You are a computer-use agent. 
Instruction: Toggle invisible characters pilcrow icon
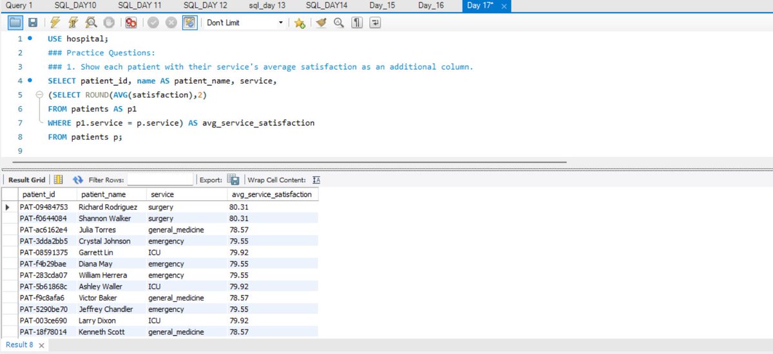(357, 23)
